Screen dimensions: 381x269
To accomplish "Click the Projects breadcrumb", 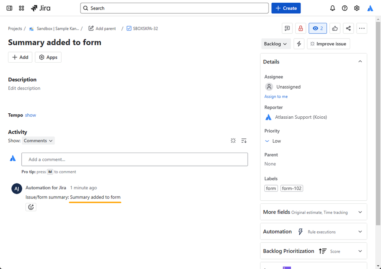I will point(15,29).
